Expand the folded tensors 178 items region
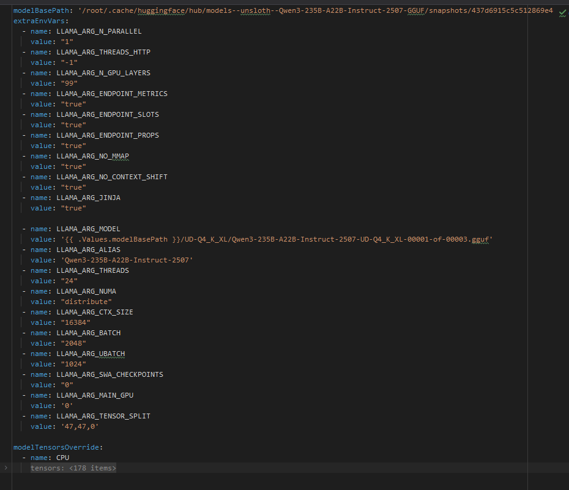Viewport: 569px width, 490px height. coord(6,468)
